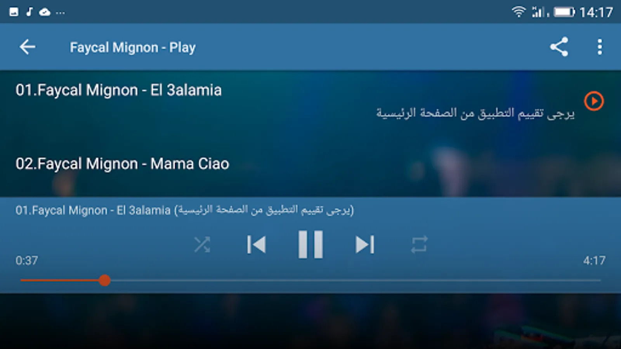Click the seek bar orange thumb
Image resolution: width=621 pixels, height=349 pixels.
click(104, 280)
